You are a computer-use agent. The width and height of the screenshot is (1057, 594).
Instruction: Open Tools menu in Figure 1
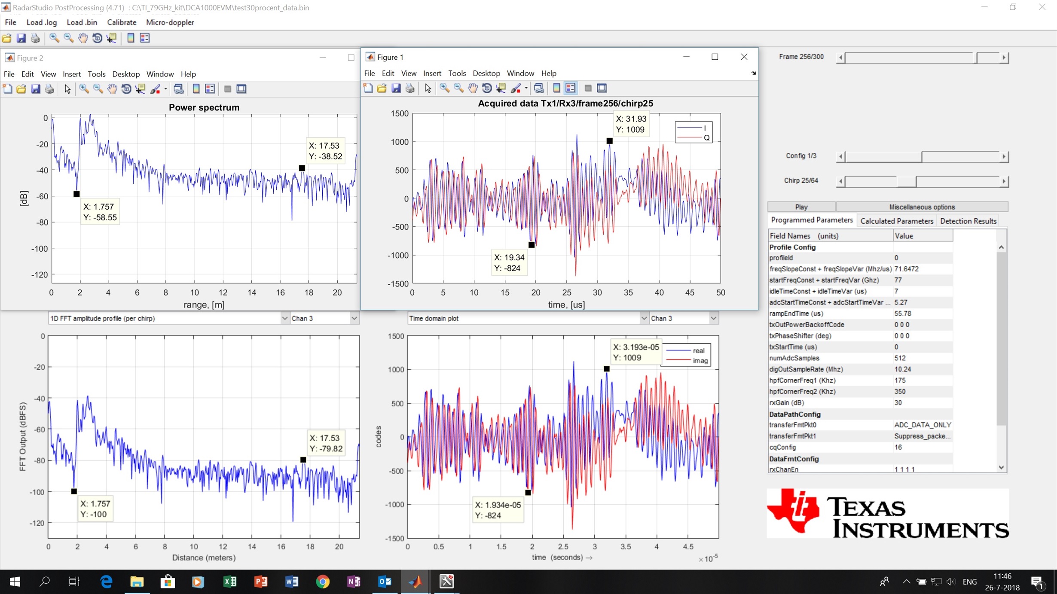pos(457,73)
